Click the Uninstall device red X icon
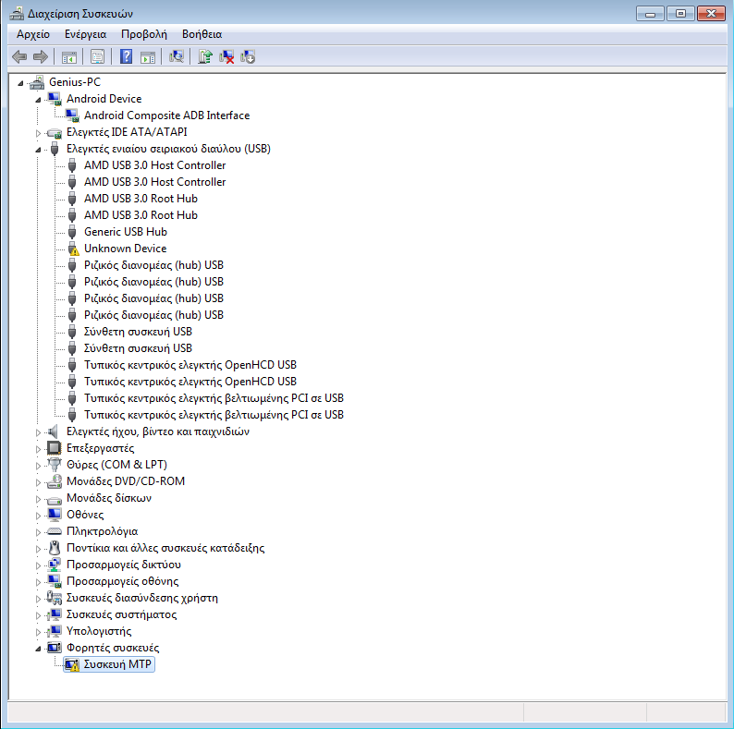This screenshot has width=734, height=729. point(226,56)
